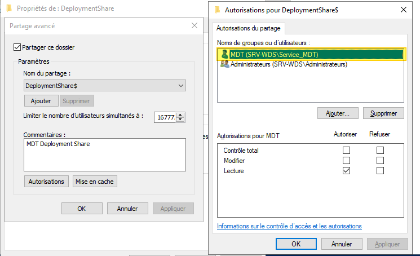Image resolution: width=420 pixels, height=256 pixels.
Task: Click the 'Modifier' permission label
Action: click(235, 161)
